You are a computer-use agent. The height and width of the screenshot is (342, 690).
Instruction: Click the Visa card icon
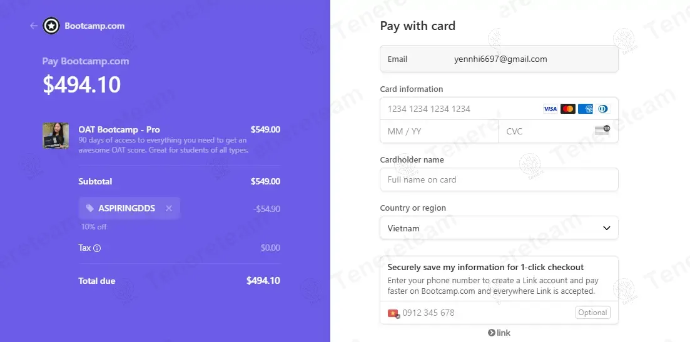pyautogui.click(x=550, y=109)
